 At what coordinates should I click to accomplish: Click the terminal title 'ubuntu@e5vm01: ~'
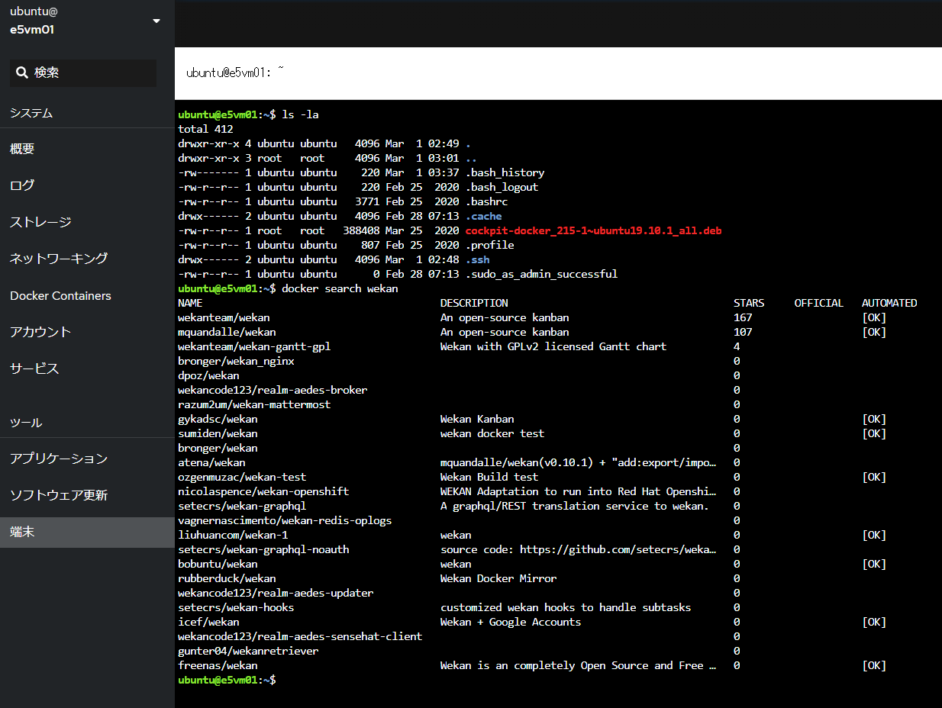click(236, 72)
